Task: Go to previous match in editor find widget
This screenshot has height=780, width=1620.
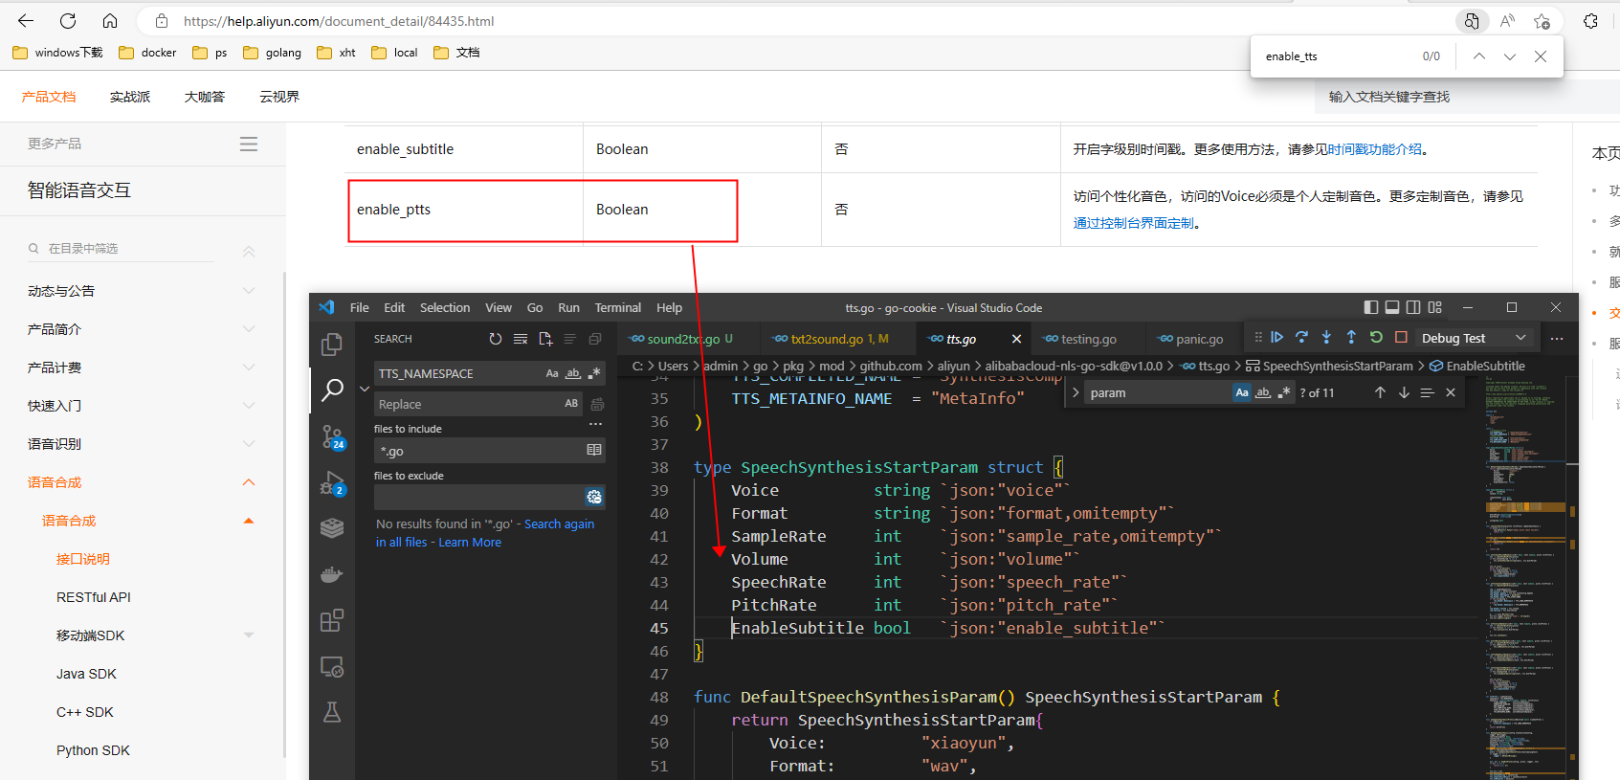Action: coord(1380,392)
